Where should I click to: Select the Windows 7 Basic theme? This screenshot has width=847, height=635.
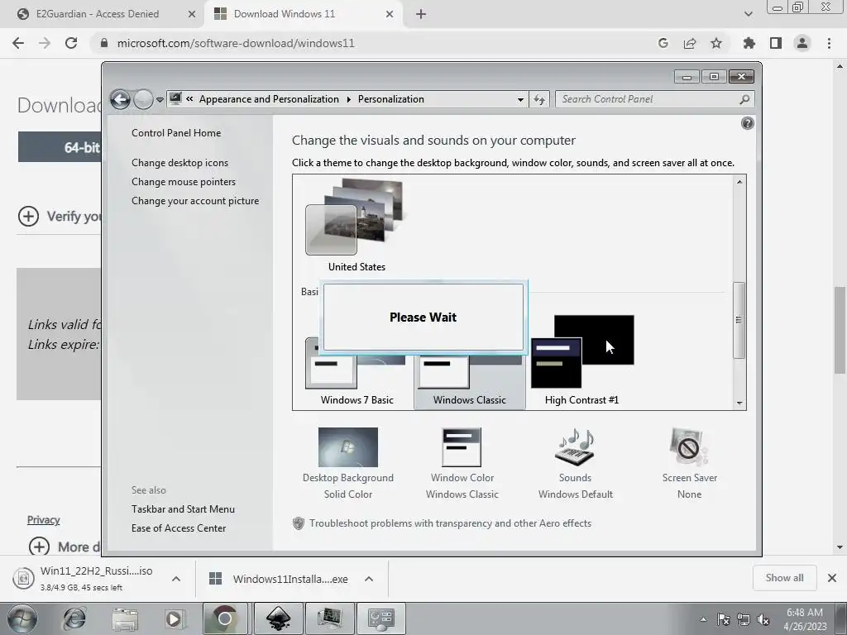point(357,371)
